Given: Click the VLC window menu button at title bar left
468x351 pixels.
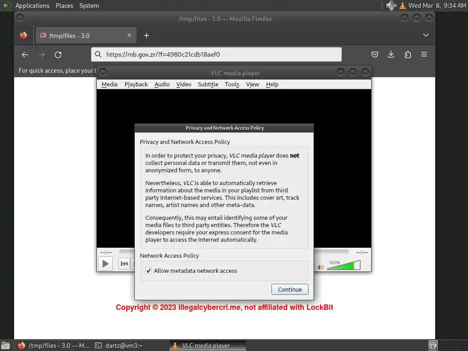Looking at the screenshot, I should click(x=103, y=72).
